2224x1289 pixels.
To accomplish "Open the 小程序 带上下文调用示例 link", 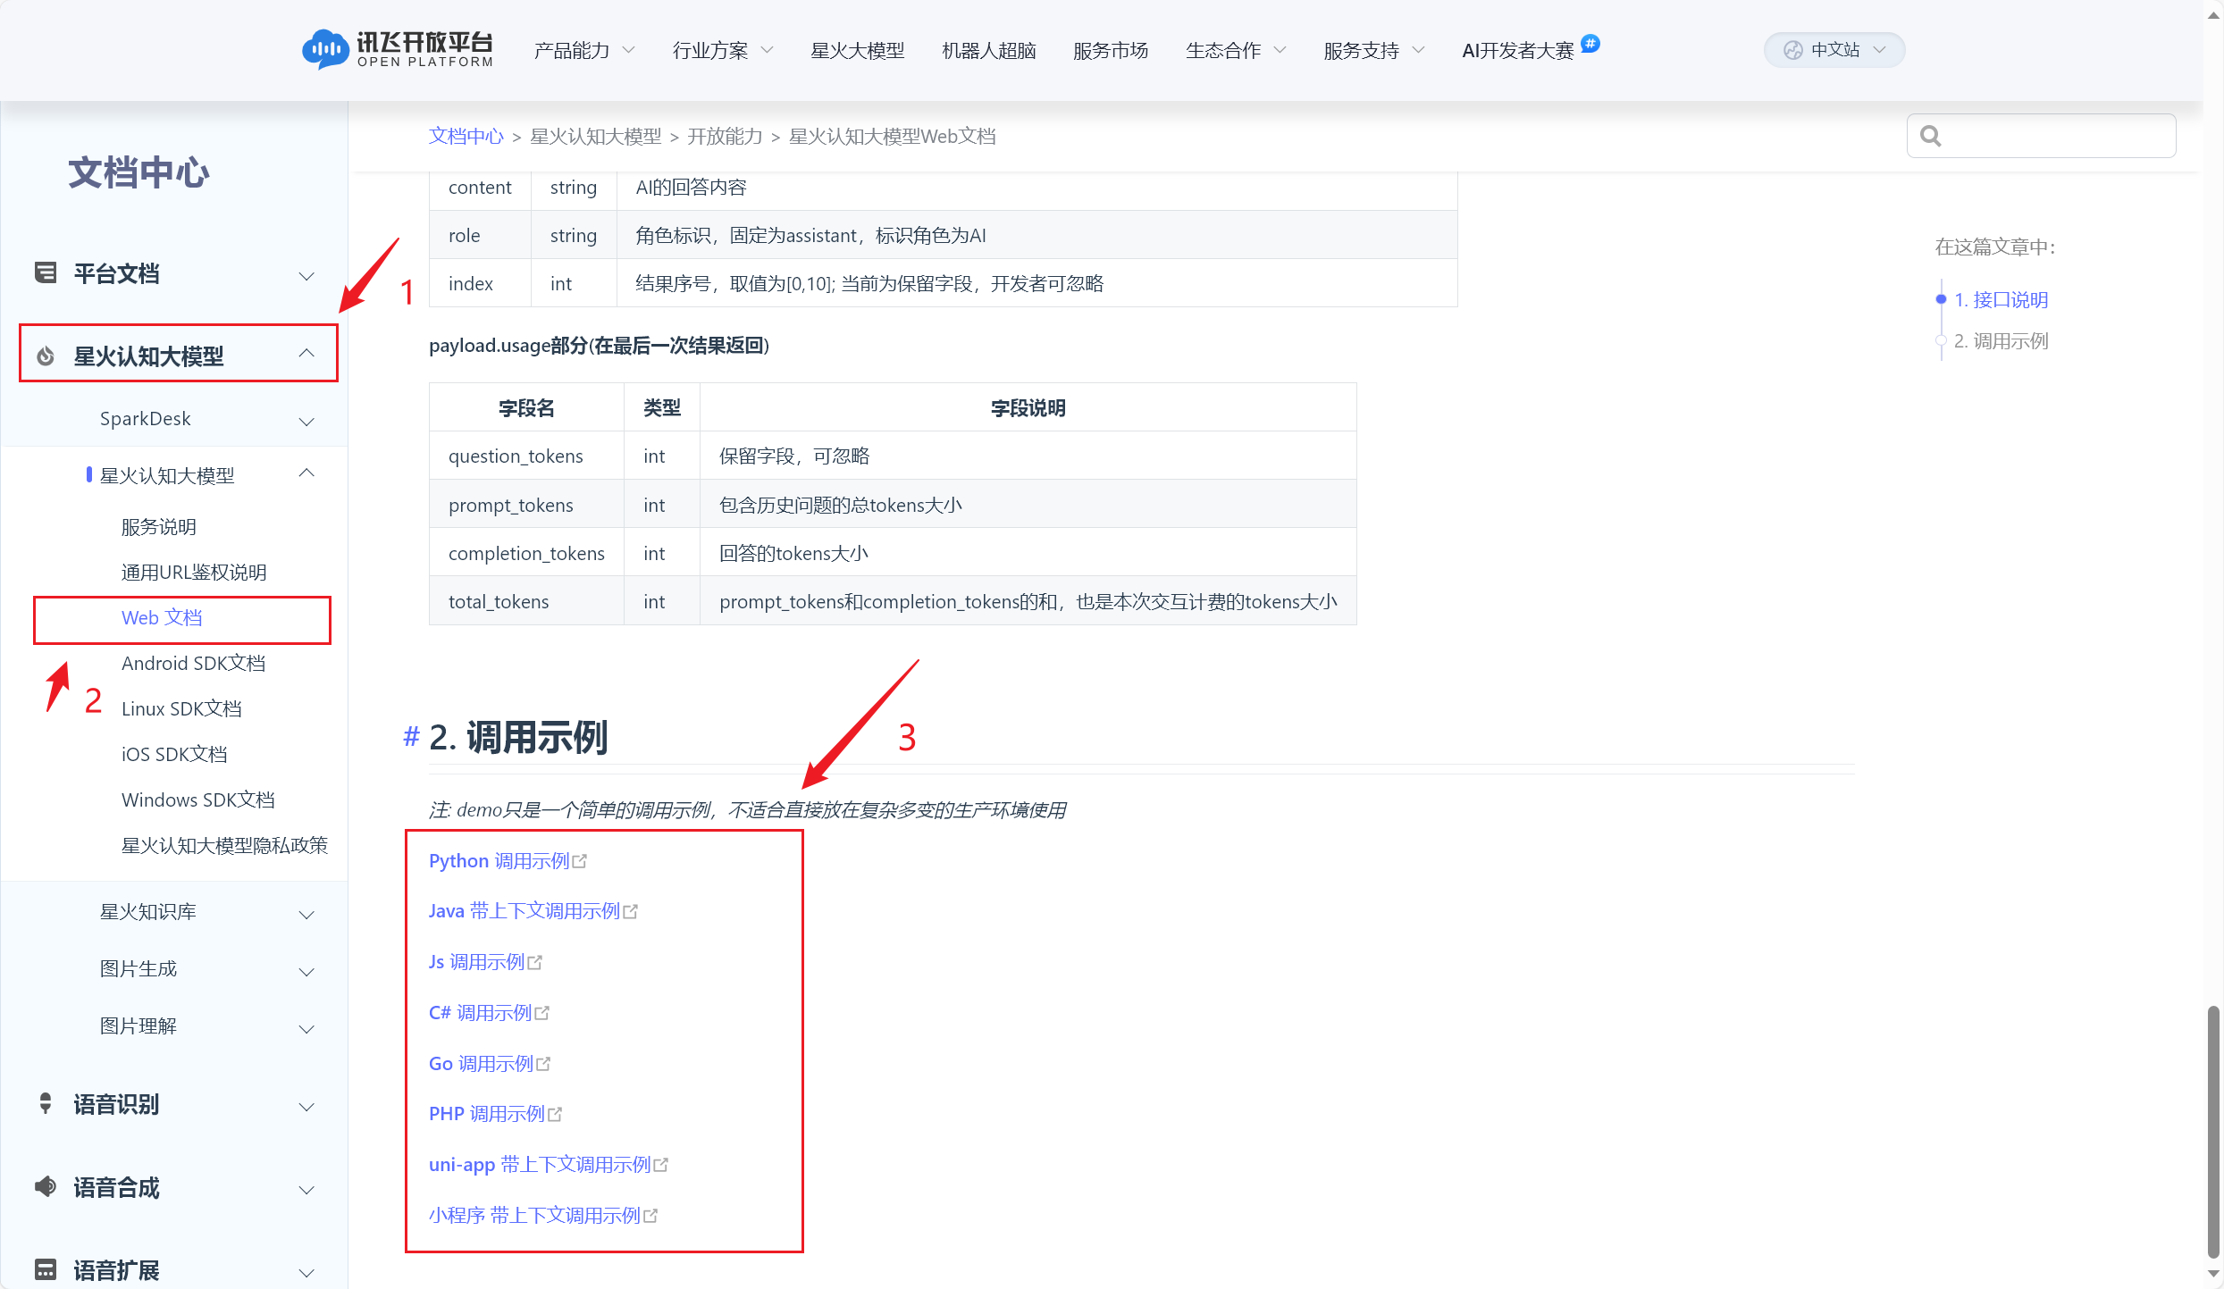I will pos(535,1216).
